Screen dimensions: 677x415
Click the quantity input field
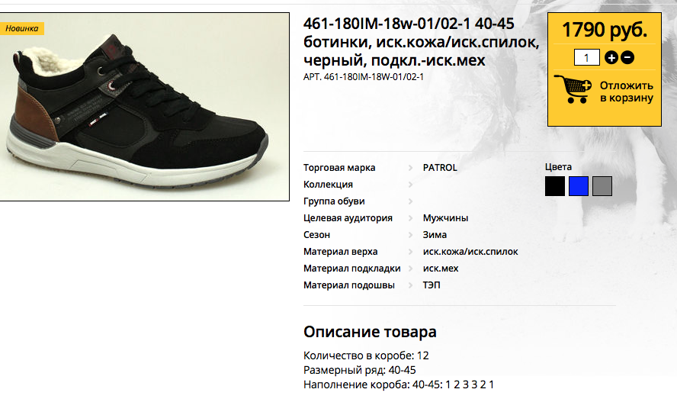(x=587, y=57)
